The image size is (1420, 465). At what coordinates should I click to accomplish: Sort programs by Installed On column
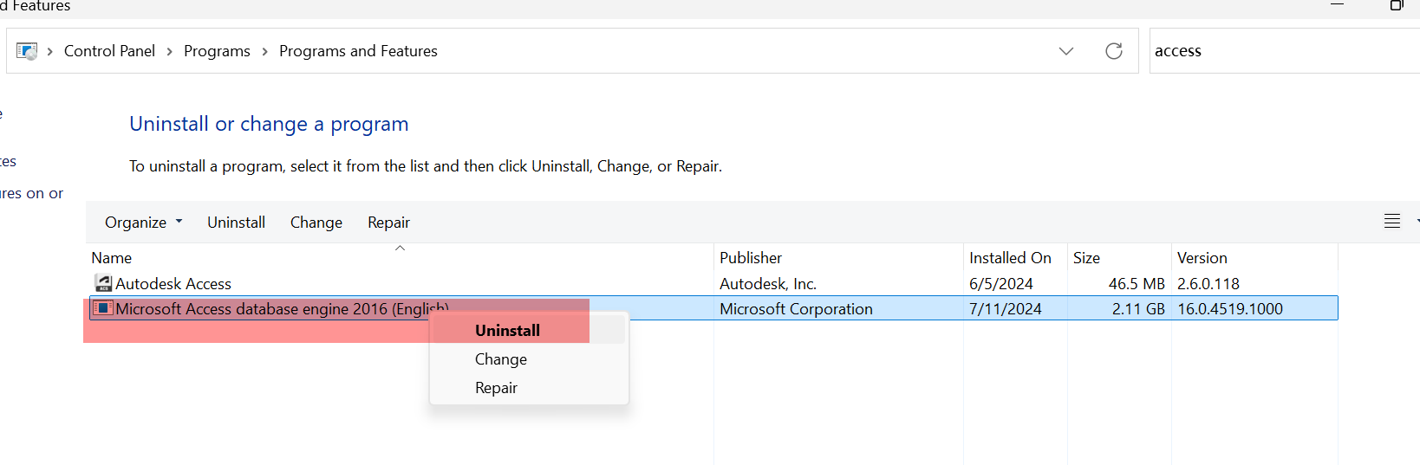[x=1010, y=258]
